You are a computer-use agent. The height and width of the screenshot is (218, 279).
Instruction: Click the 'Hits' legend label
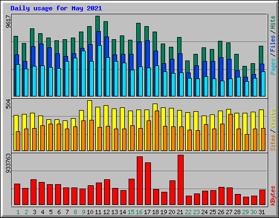coord(272,22)
